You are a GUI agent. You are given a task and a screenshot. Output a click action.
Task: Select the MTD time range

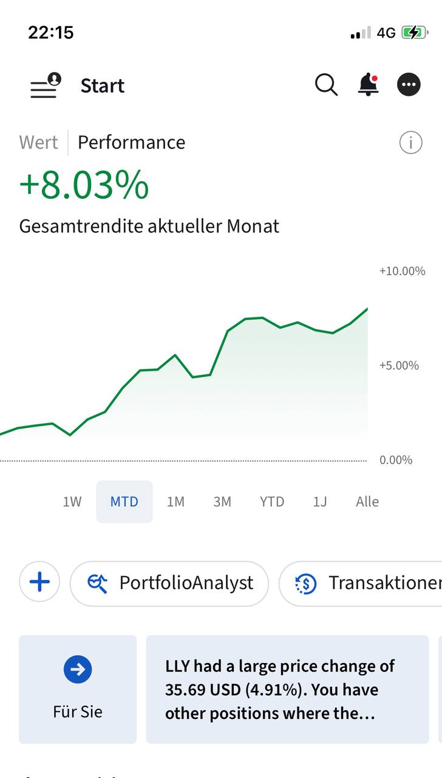coord(124,502)
